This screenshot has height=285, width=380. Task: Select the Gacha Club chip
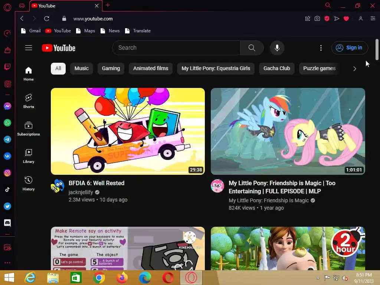point(276,69)
